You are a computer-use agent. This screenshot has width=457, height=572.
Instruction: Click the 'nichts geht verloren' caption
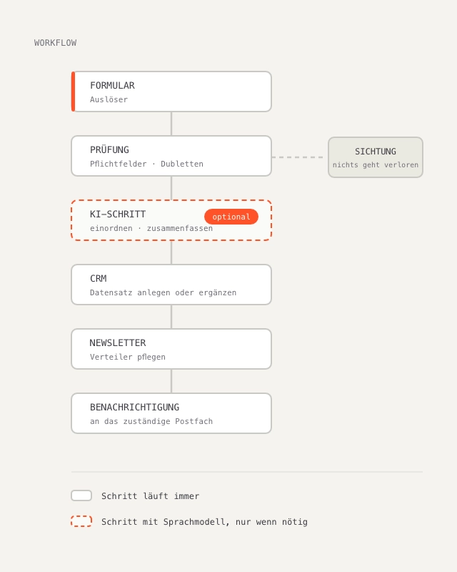tap(376, 165)
